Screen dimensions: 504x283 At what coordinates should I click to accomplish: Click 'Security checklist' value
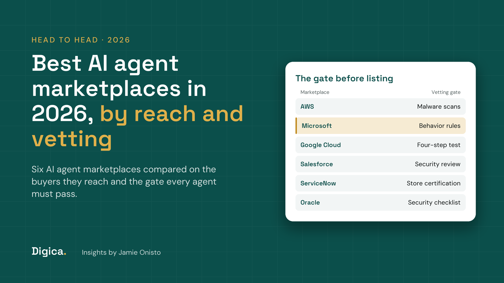[x=434, y=203]
